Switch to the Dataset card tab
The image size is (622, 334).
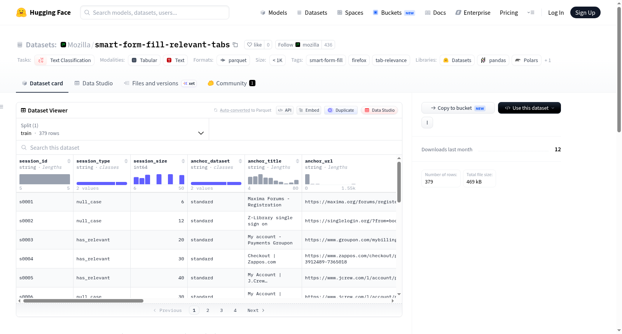tap(42, 83)
